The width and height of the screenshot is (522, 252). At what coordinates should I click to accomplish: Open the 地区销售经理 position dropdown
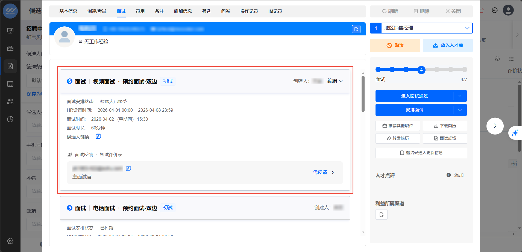pyautogui.click(x=427, y=28)
